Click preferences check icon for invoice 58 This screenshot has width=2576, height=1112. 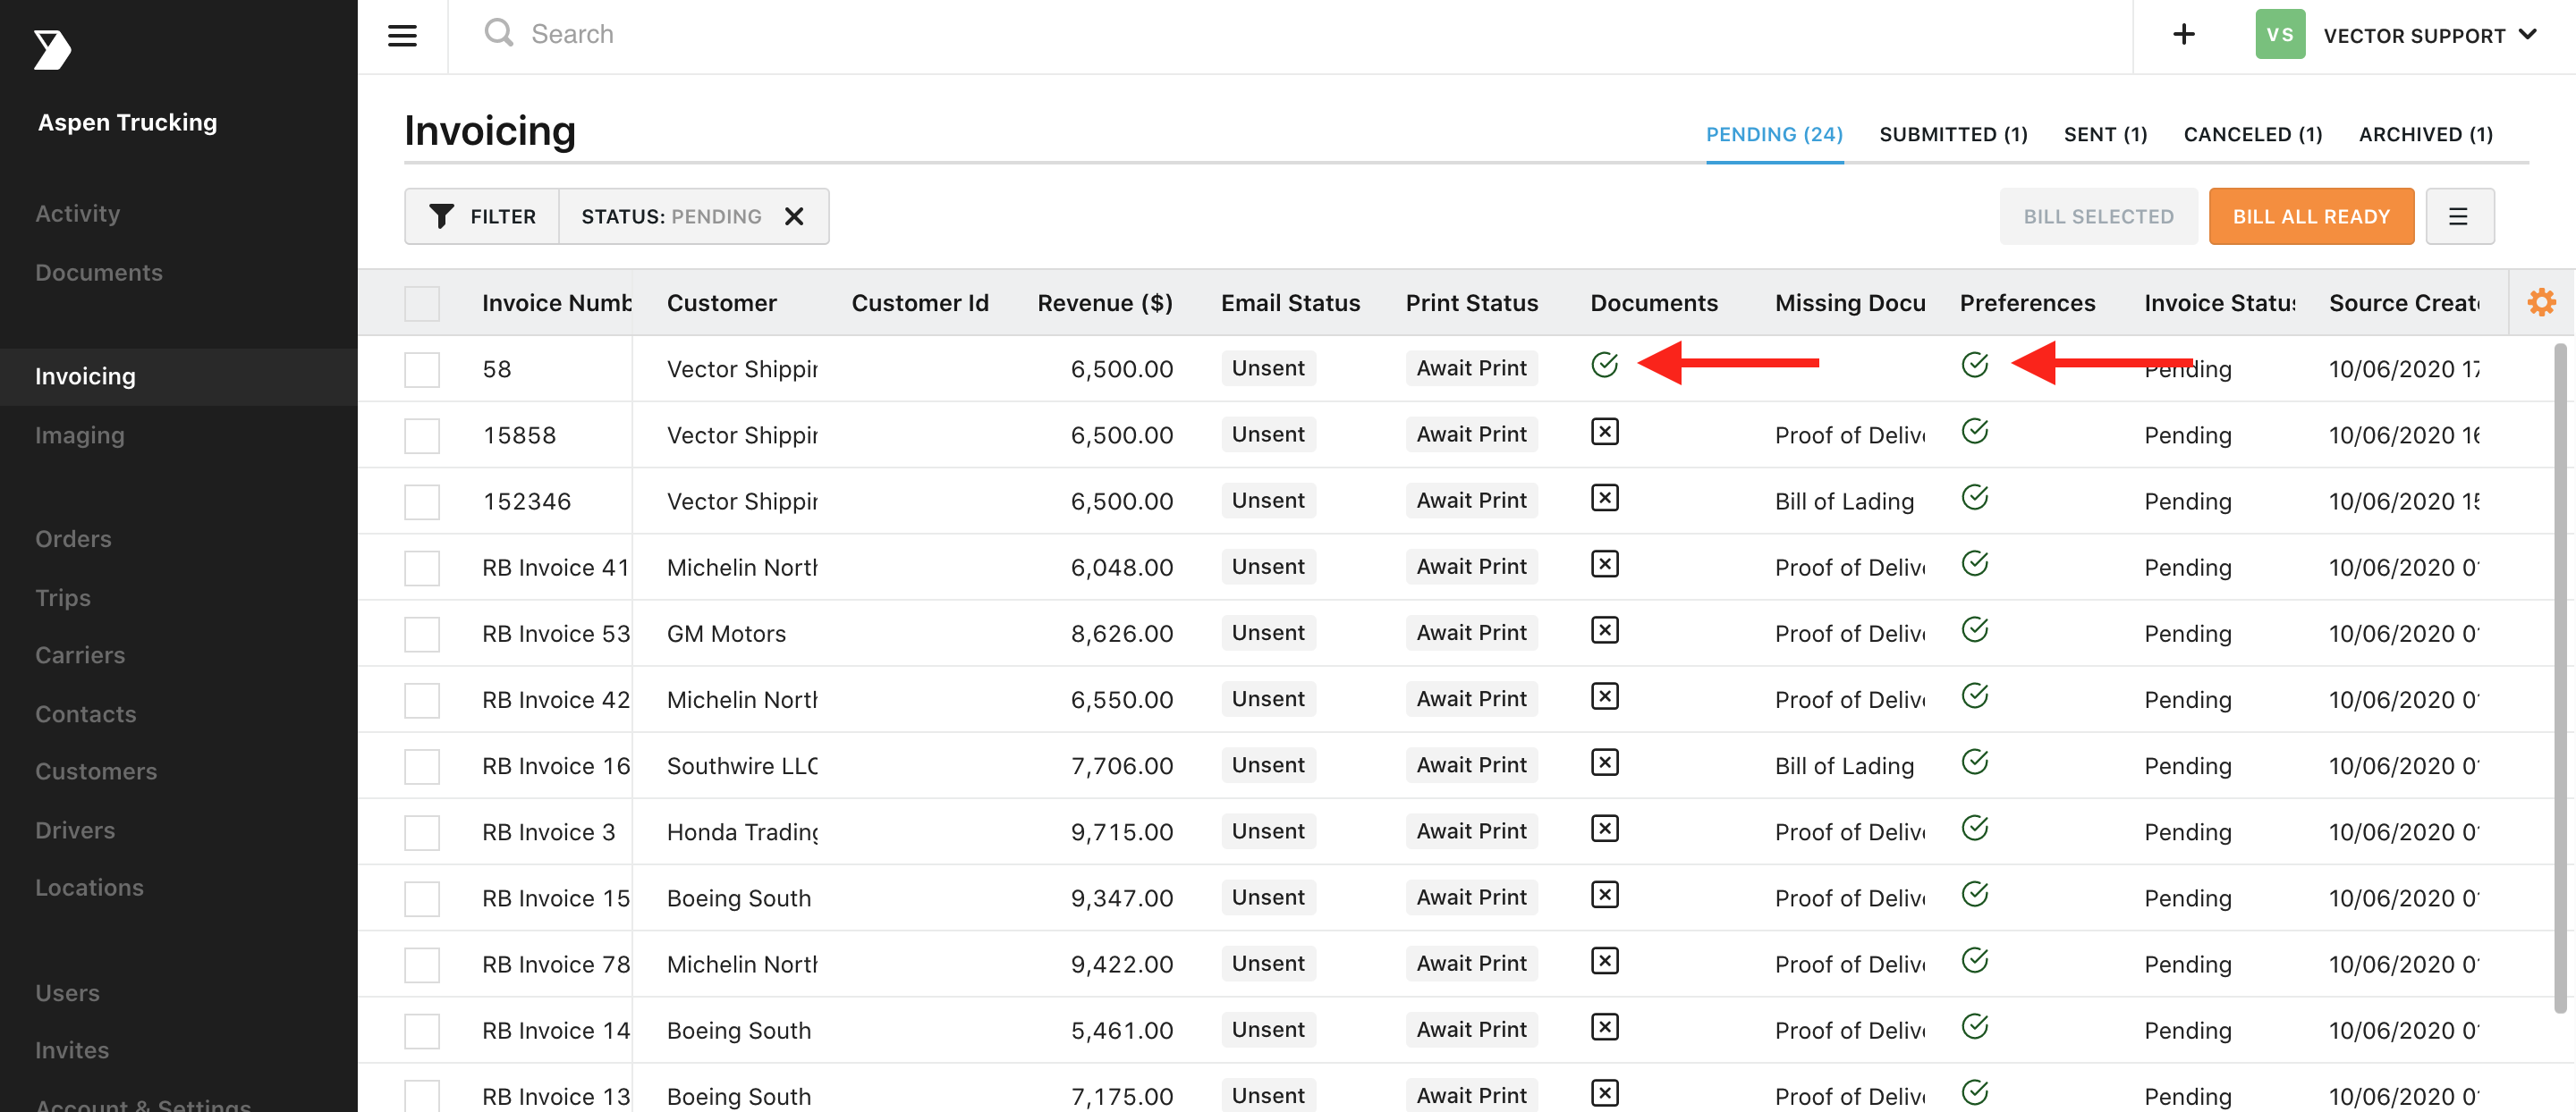[x=1974, y=365]
